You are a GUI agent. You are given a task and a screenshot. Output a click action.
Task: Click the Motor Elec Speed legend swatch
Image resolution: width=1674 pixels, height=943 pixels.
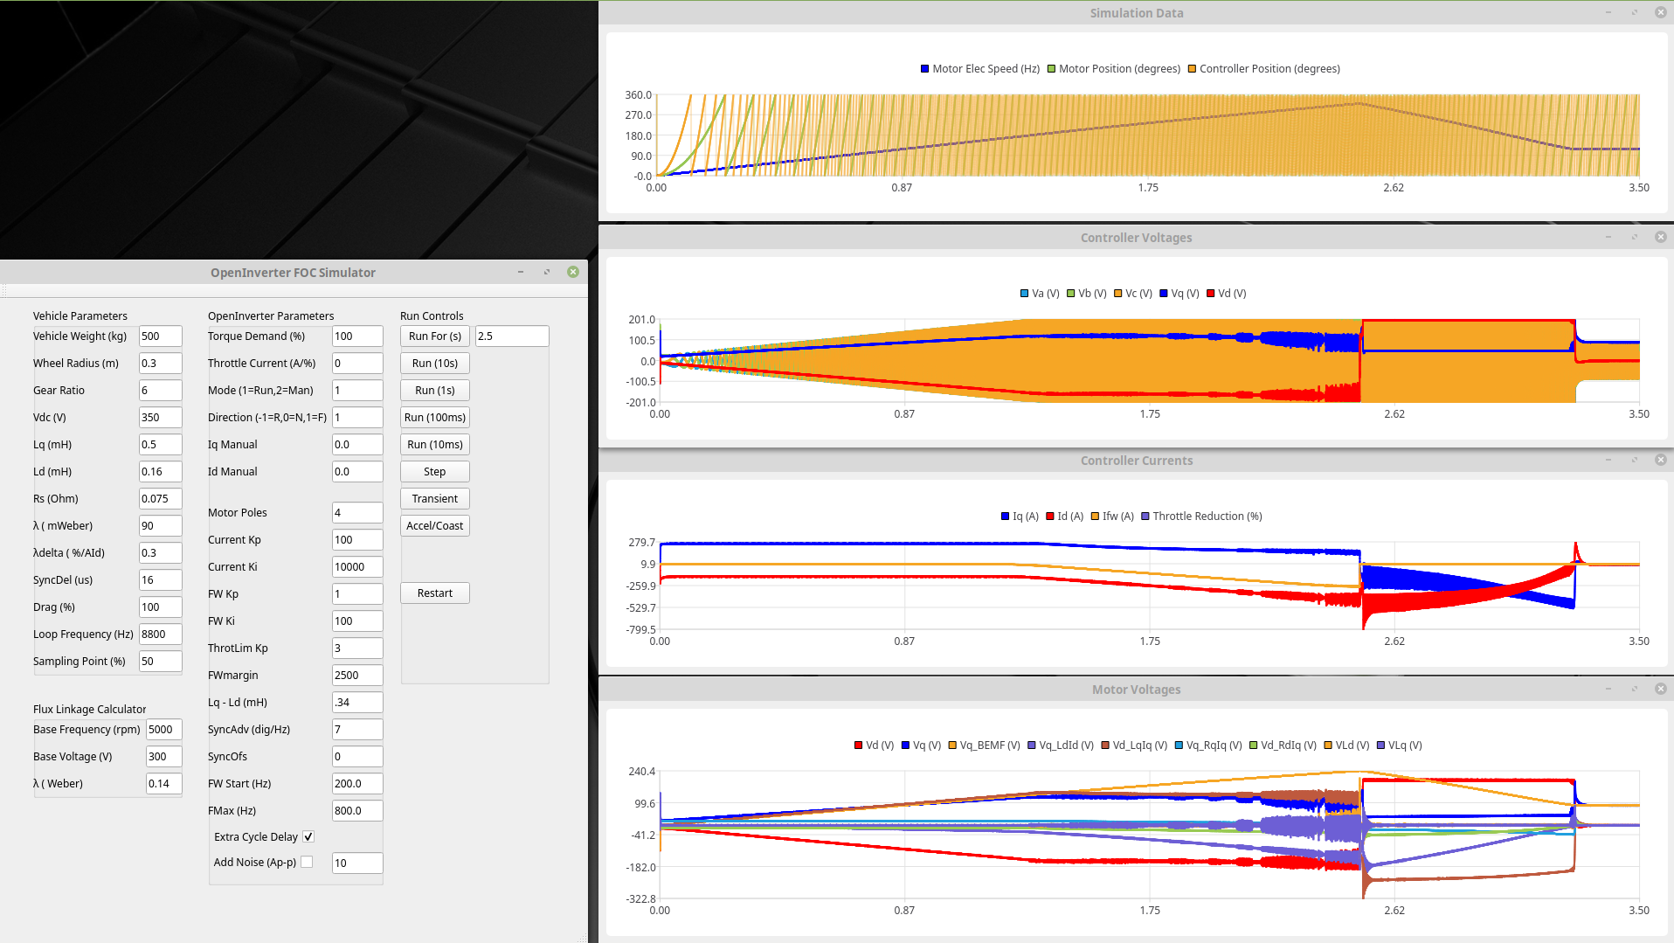(x=924, y=69)
